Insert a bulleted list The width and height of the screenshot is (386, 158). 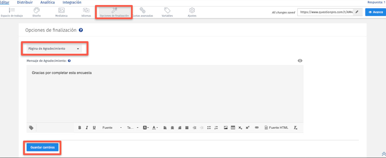click(x=209, y=128)
